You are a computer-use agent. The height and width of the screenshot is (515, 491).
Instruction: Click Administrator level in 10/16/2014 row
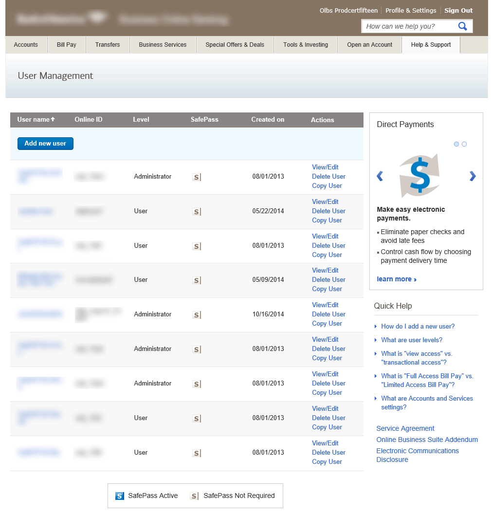(x=152, y=314)
